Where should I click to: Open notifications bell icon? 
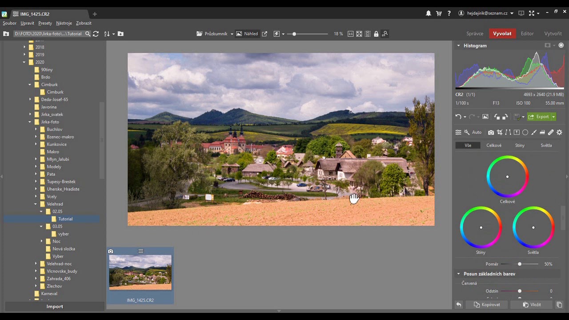click(x=429, y=14)
